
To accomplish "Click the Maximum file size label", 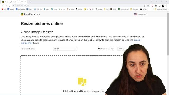I will 27,49.
